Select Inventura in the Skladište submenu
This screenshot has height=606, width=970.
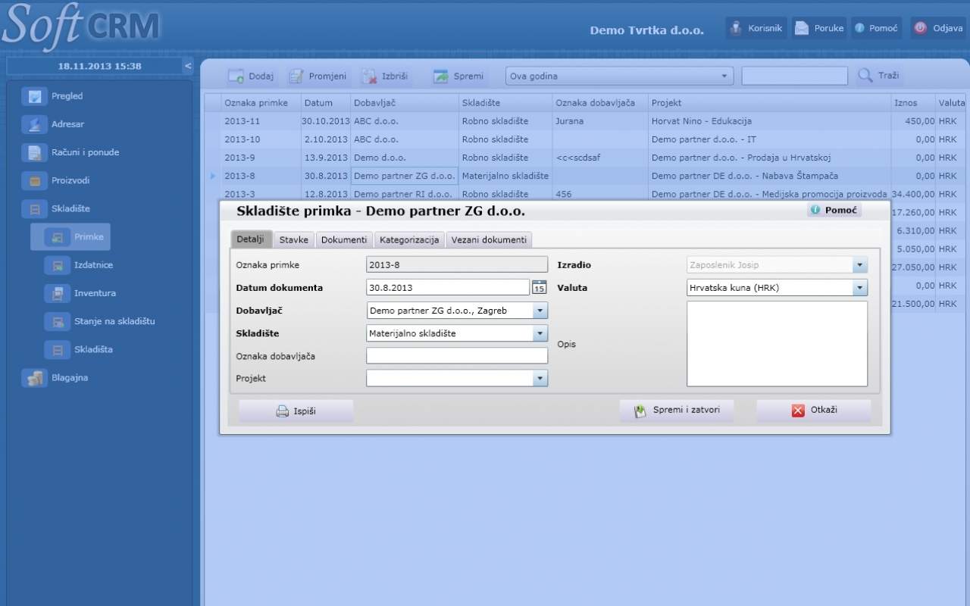click(x=94, y=293)
